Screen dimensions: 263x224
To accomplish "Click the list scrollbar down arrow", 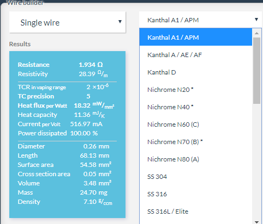I will point(256,222).
